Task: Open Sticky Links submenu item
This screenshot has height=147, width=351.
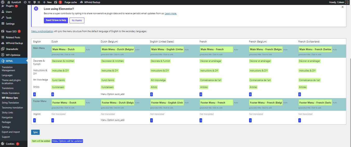Action: tap(7, 113)
